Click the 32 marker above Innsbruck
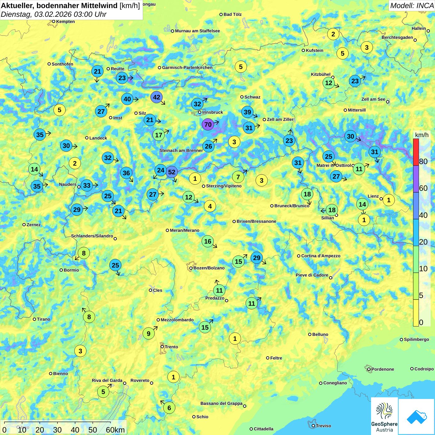Screen dimensions: 435x435 click(x=198, y=103)
